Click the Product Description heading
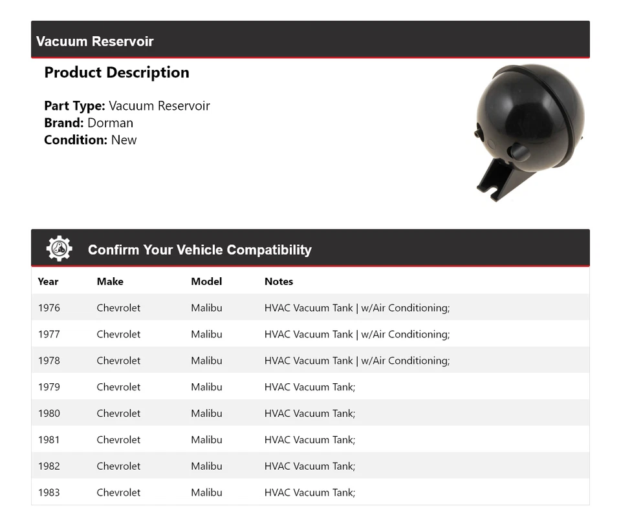 [x=116, y=72]
